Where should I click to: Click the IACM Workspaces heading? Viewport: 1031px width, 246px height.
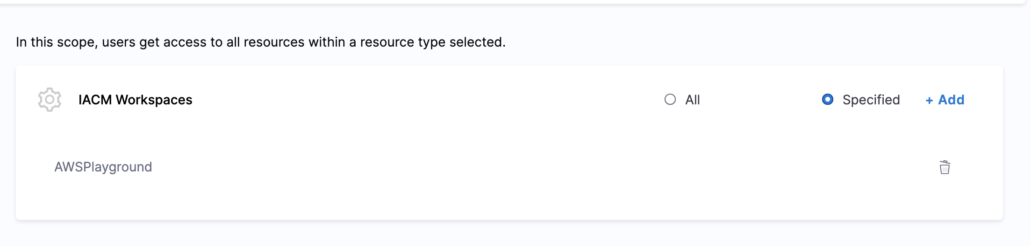point(135,100)
